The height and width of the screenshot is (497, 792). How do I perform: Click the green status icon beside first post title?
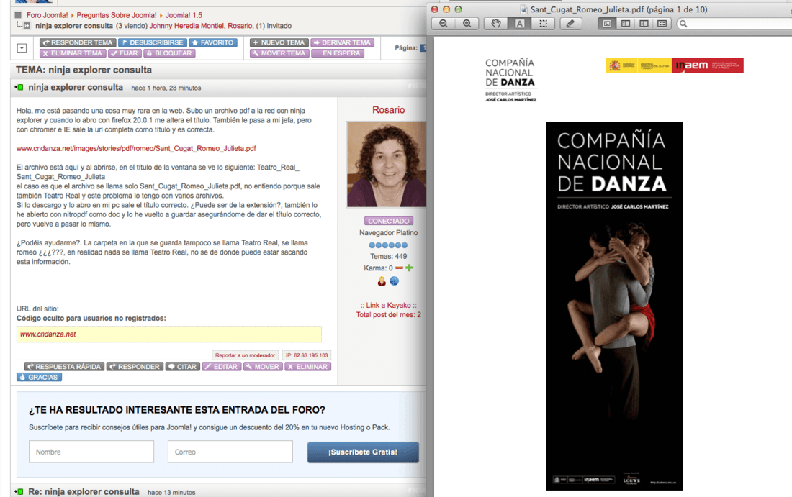tap(19, 87)
